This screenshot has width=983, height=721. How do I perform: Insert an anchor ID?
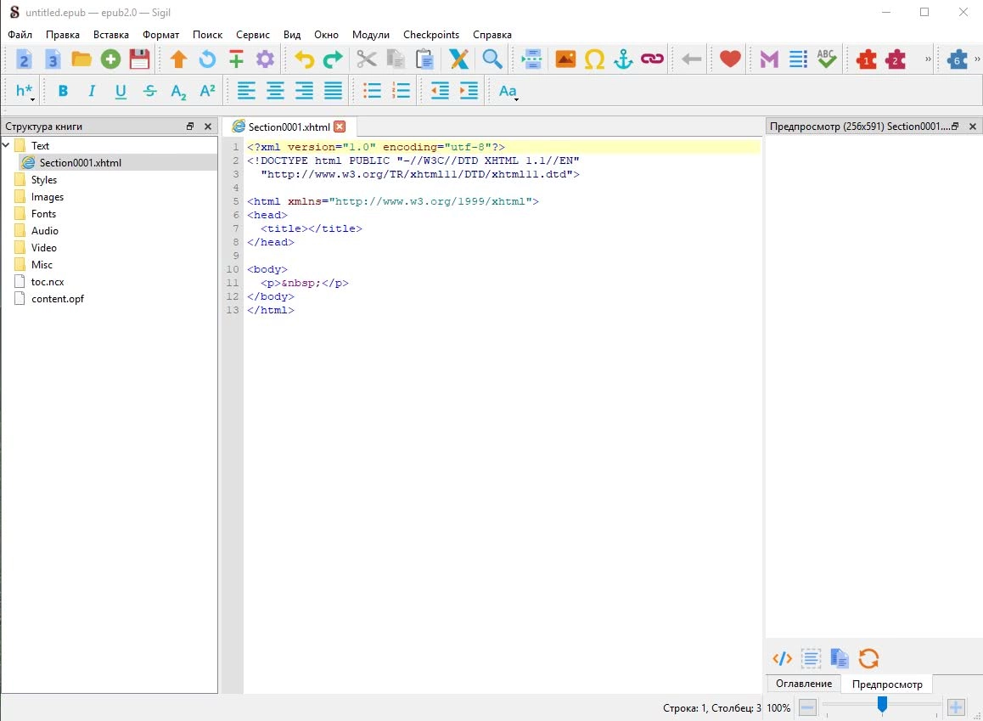[623, 59]
